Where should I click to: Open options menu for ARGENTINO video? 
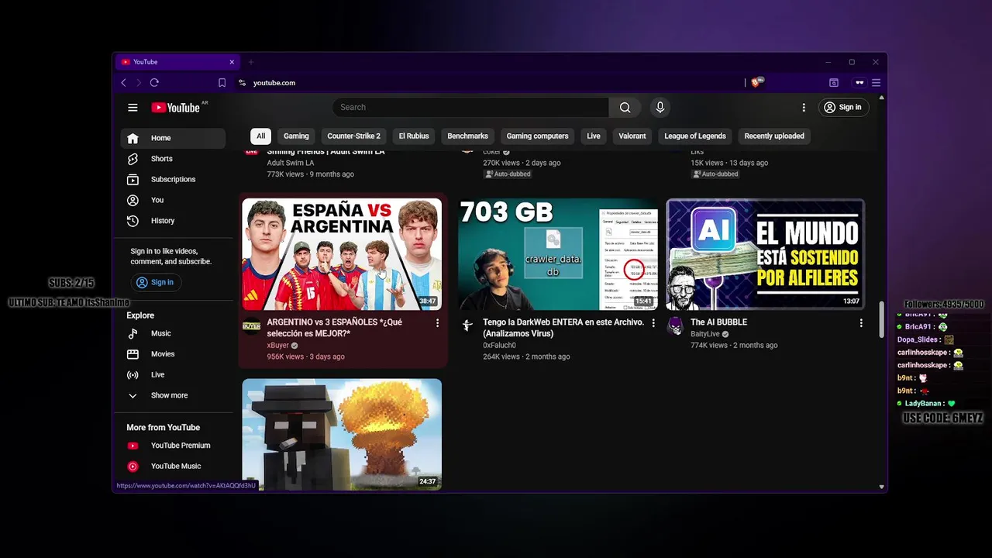(x=437, y=323)
